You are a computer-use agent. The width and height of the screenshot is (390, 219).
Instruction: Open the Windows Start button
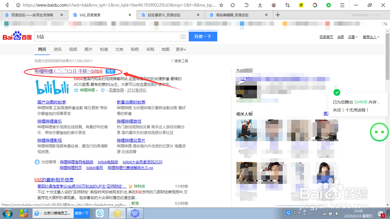click(7, 213)
